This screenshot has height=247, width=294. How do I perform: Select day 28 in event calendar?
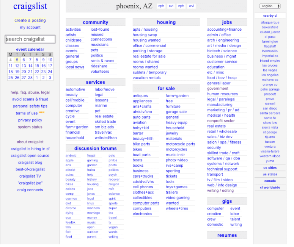coord(30,78)
